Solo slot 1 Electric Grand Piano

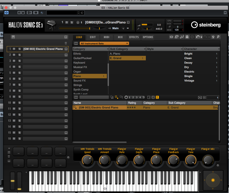[x=19, y=49]
